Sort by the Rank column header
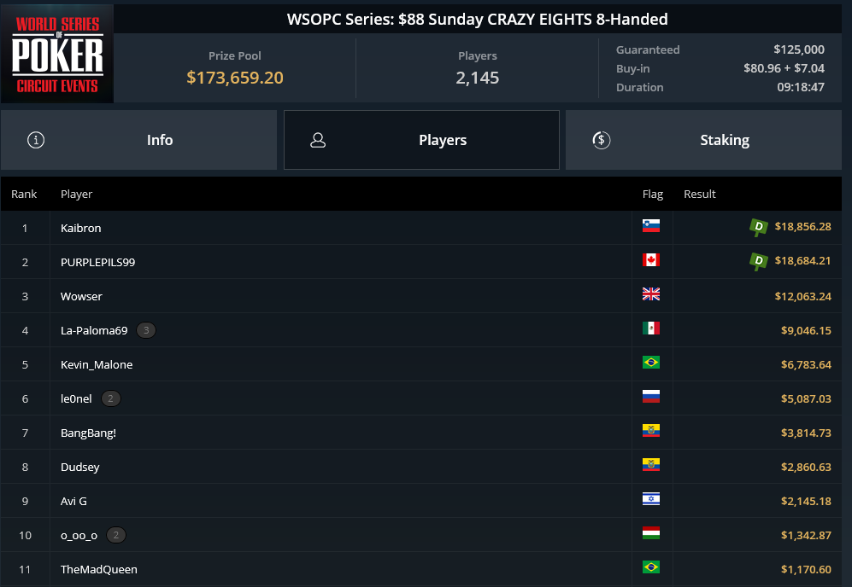The width and height of the screenshot is (852, 587). [24, 194]
